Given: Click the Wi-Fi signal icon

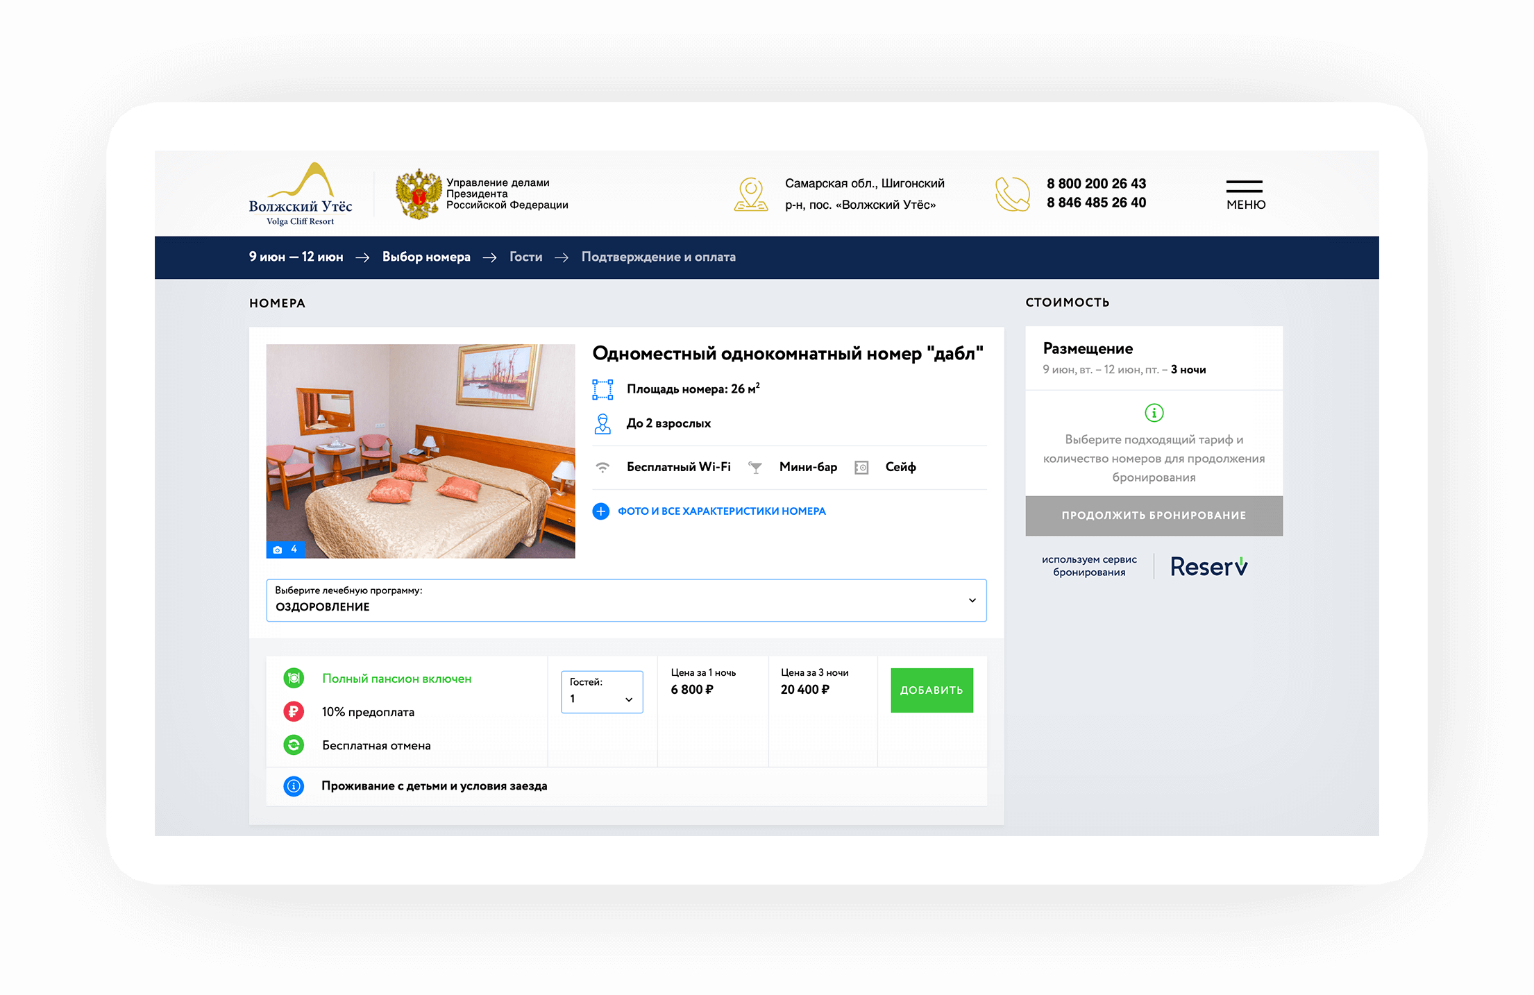Looking at the screenshot, I should coord(602,467).
